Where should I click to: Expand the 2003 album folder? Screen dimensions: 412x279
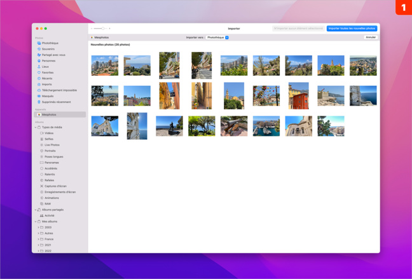[x=39, y=228]
